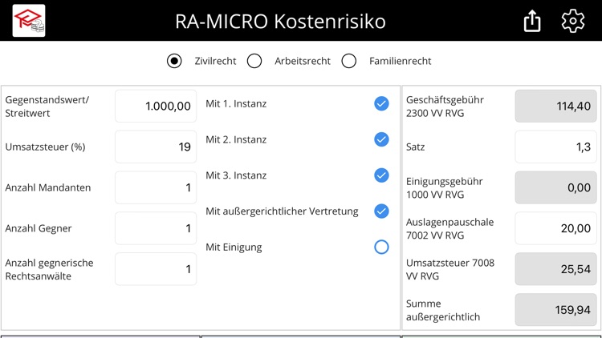This screenshot has width=602, height=338.
Task: Uncheck the Mit 1. Instanz checkbox
Action: click(381, 103)
